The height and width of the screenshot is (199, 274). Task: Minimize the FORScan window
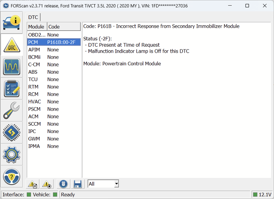coord(230,6)
